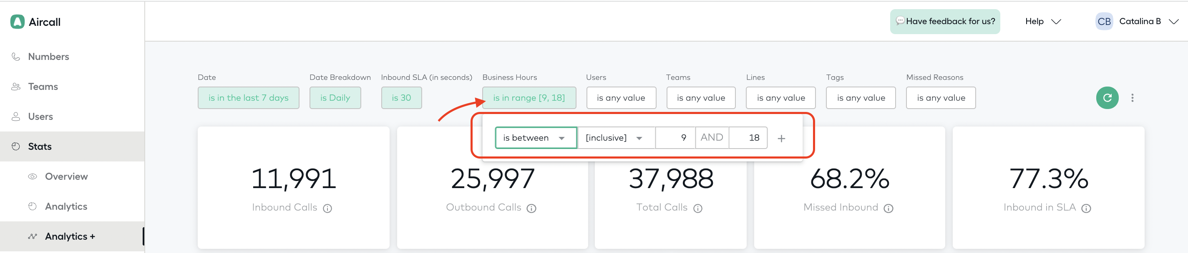Click the range end field showing 18

(748, 138)
